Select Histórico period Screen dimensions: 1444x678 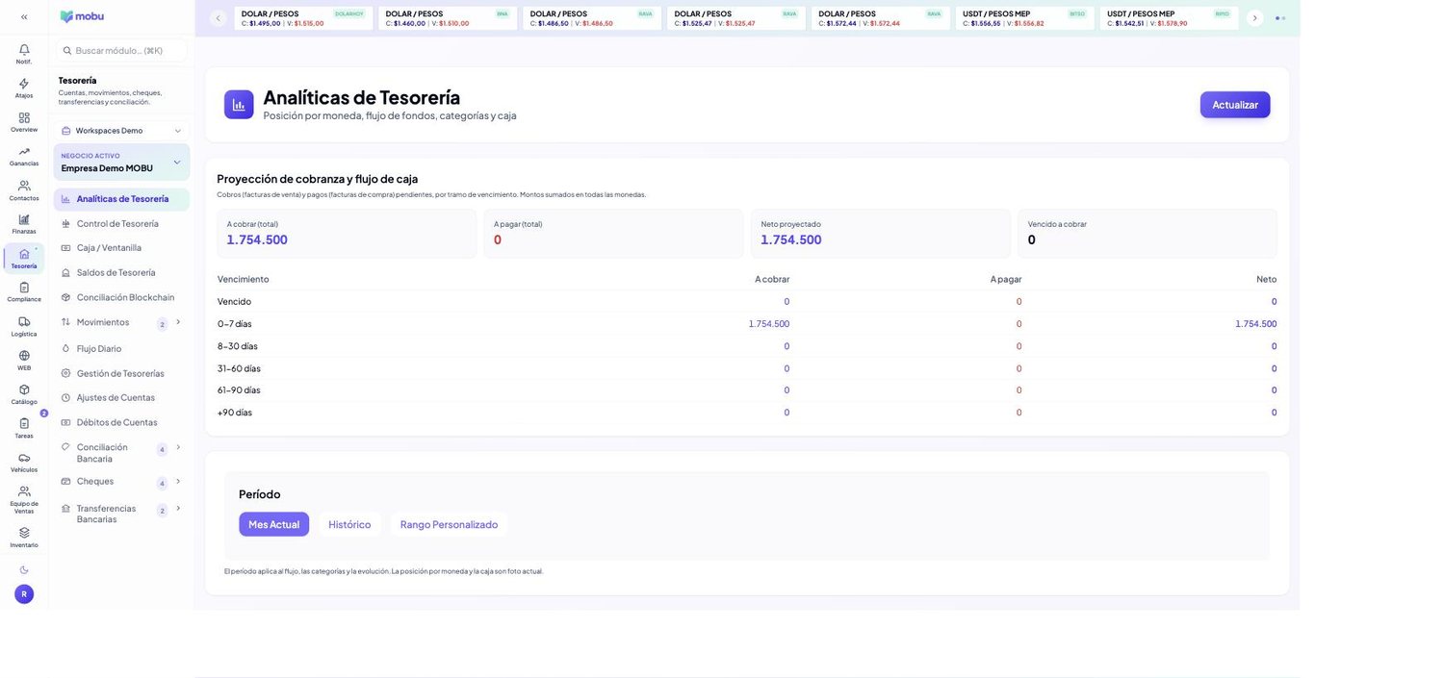[x=349, y=524]
